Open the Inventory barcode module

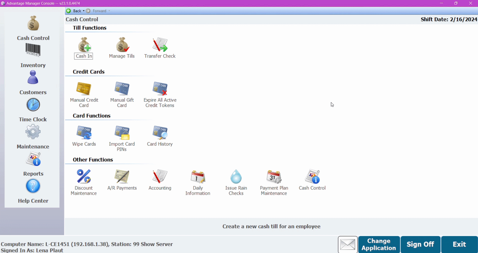pyautogui.click(x=33, y=56)
